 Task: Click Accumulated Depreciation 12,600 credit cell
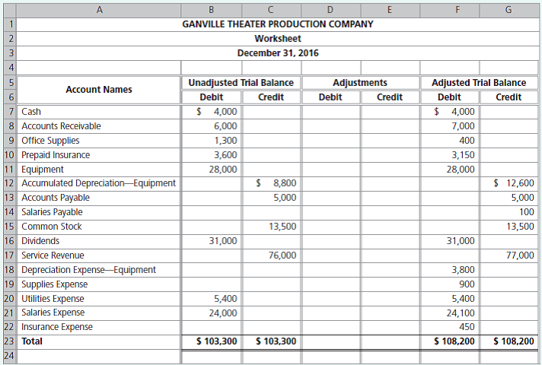click(x=508, y=183)
